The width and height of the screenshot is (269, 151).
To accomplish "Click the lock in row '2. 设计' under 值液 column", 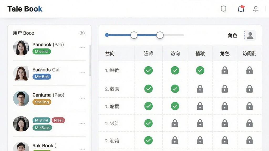I will pyautogui.click(x=200, y=123).
